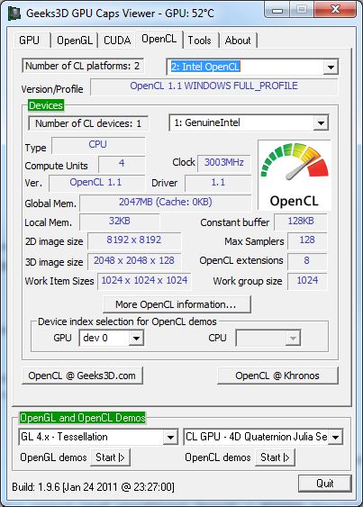Viewport: 363px width, 507px height.
Task: Start the OpenCL demo
Action: coord(275,457)
